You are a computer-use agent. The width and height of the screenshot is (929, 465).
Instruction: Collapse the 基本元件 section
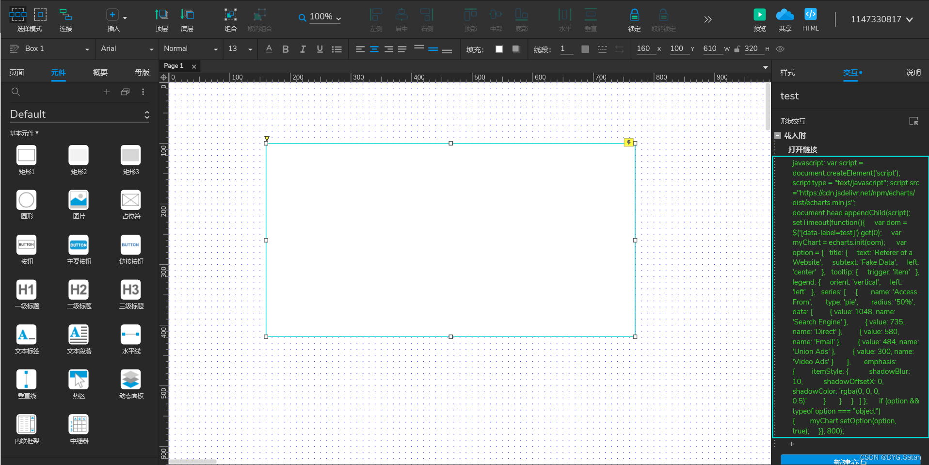24,133
